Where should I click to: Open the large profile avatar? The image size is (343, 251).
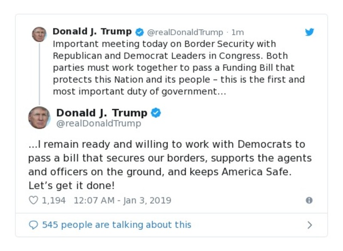pyautogui.click(x=39, y=118)
